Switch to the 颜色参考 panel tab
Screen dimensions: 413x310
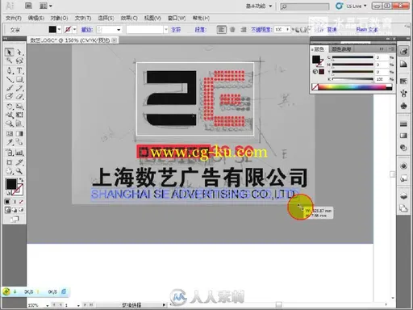tap(341, 49)
